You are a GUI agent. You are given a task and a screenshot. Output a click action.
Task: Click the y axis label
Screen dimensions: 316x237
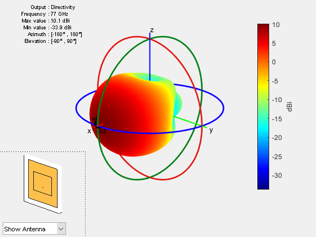(211, 130)
